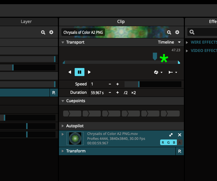217x181 pixels.
Task: Click the search icon in the Clip panel
Action: pos(169,32)
